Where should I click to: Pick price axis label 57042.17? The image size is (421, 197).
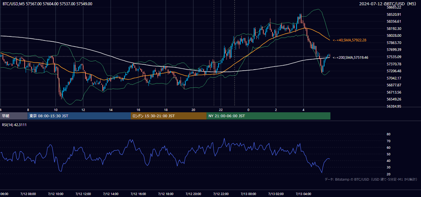pyautogui.click(x=394, y=78)
